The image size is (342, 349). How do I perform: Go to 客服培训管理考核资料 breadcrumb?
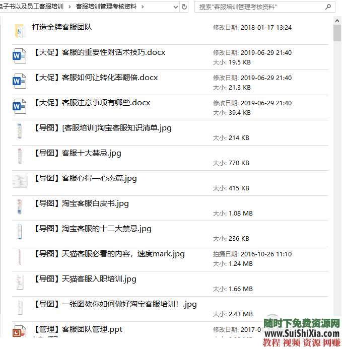coord(106,7)
